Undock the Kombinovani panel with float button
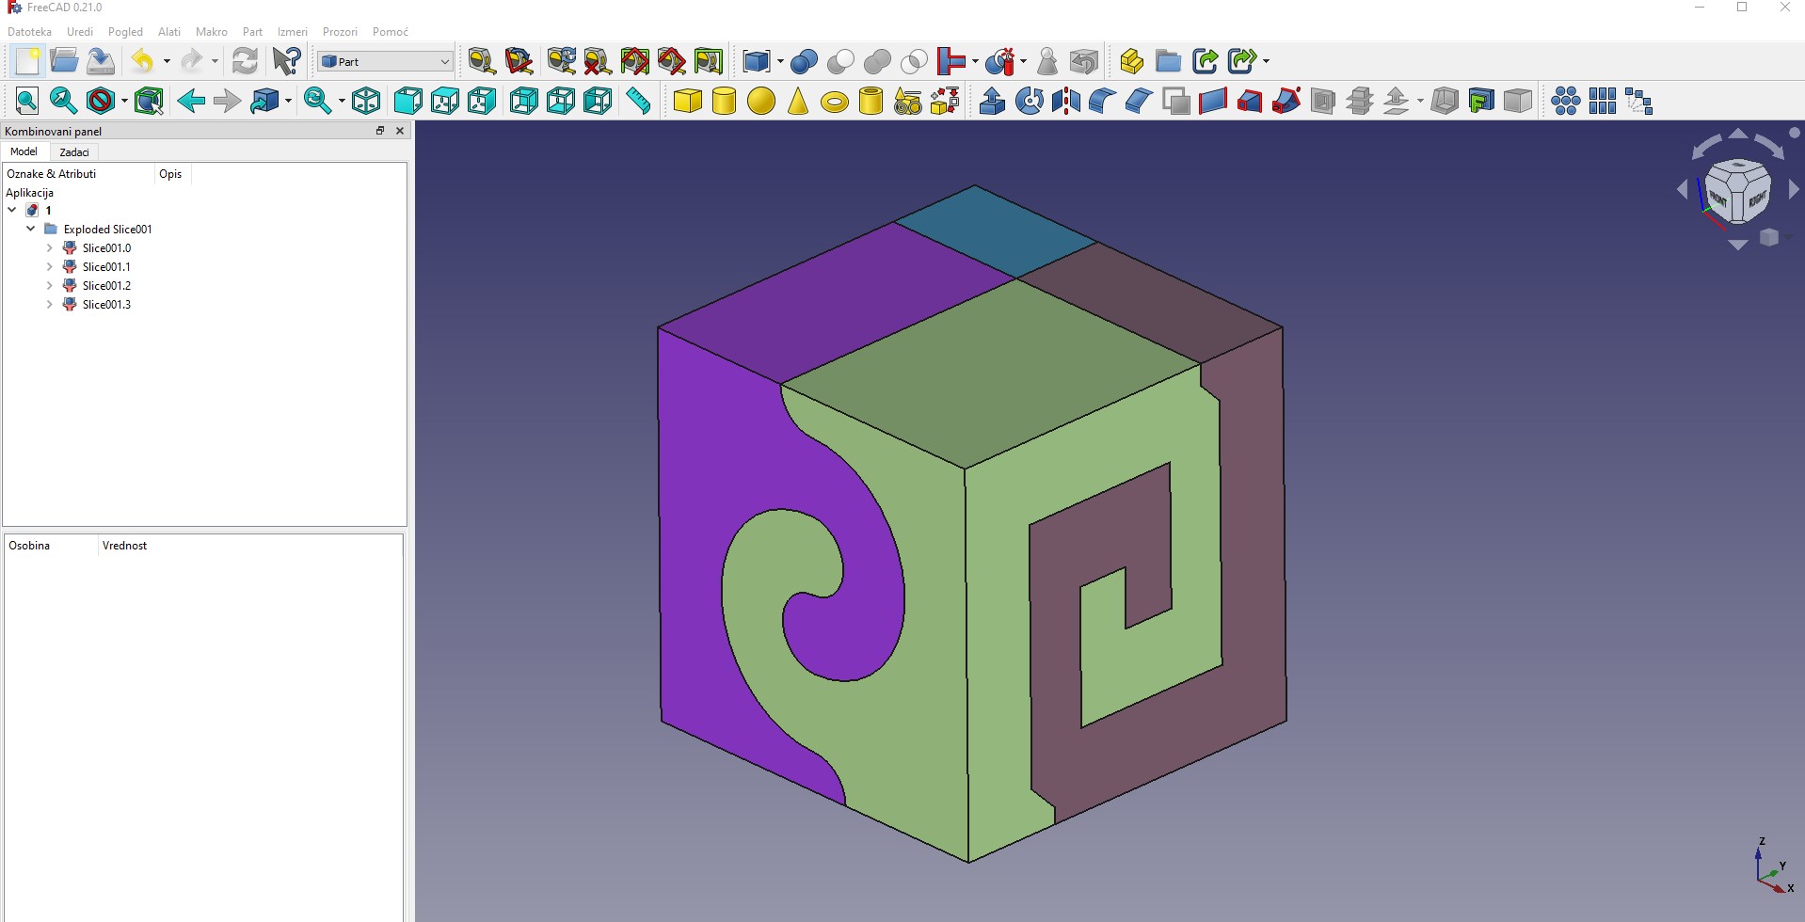 (380, 131)
